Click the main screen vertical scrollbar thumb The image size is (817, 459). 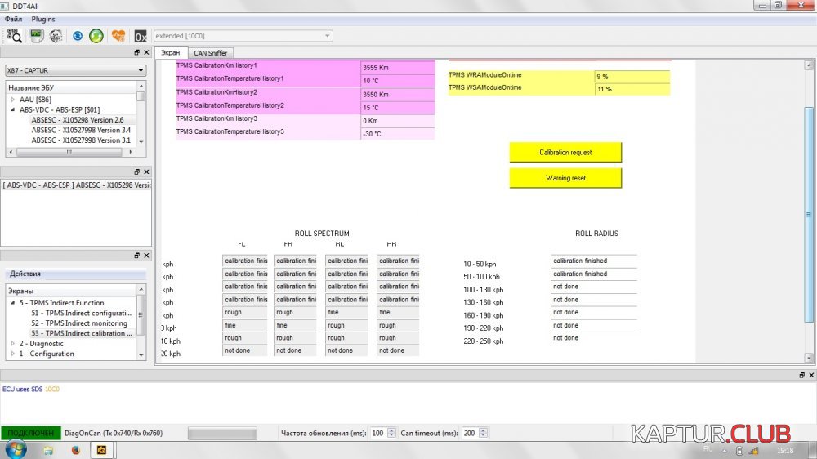809,215
